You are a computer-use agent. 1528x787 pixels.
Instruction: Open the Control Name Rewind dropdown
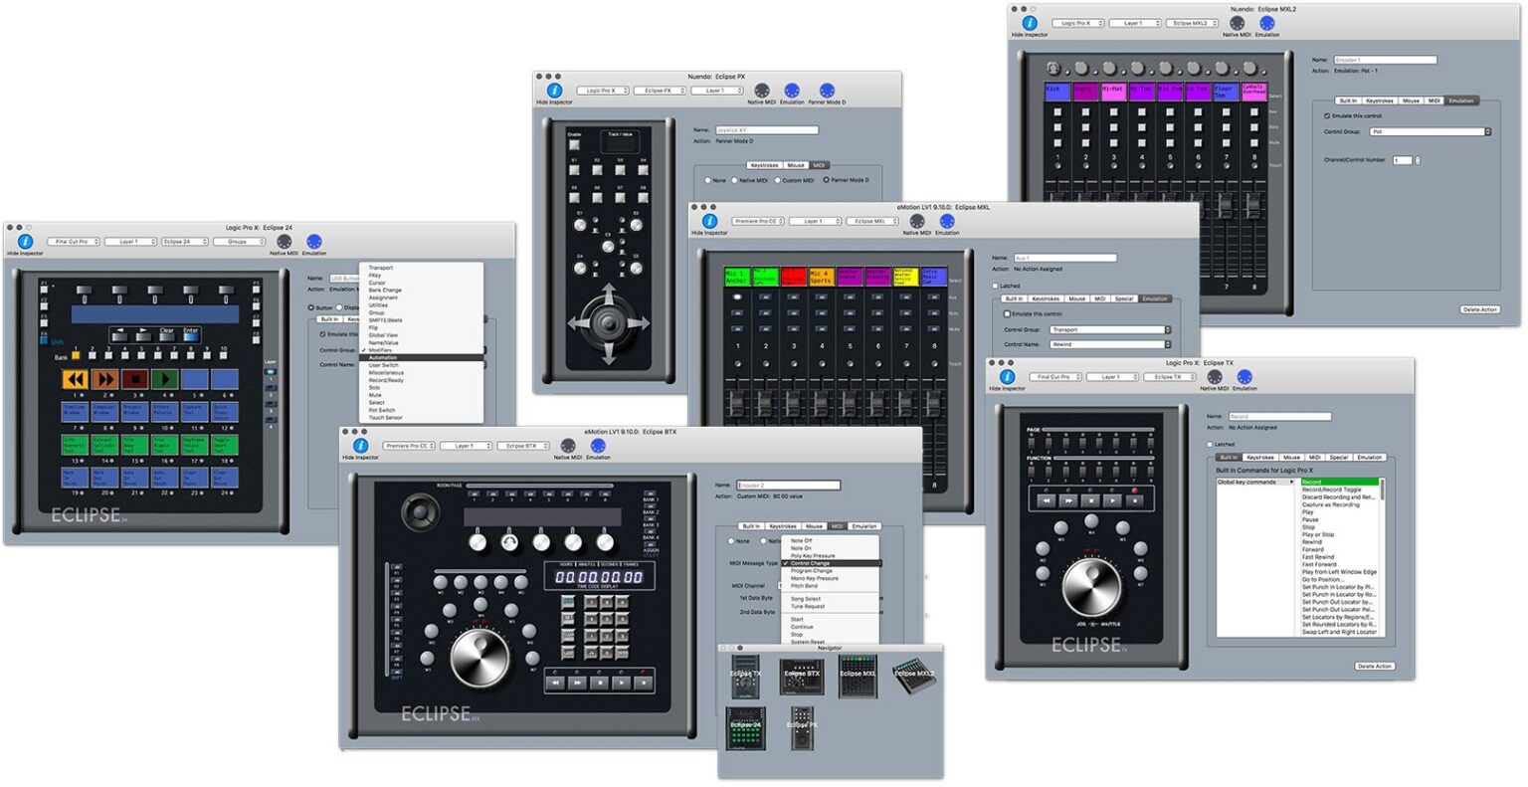(x=1111, y=344)
